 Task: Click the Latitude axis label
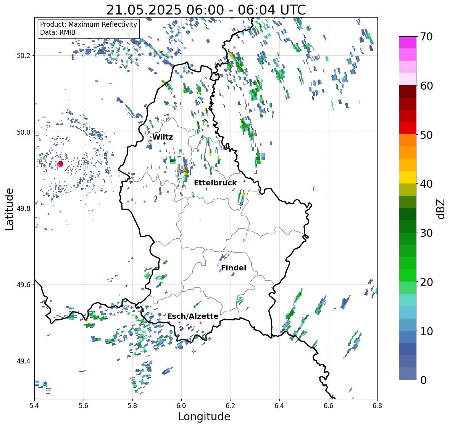(9, 209)
